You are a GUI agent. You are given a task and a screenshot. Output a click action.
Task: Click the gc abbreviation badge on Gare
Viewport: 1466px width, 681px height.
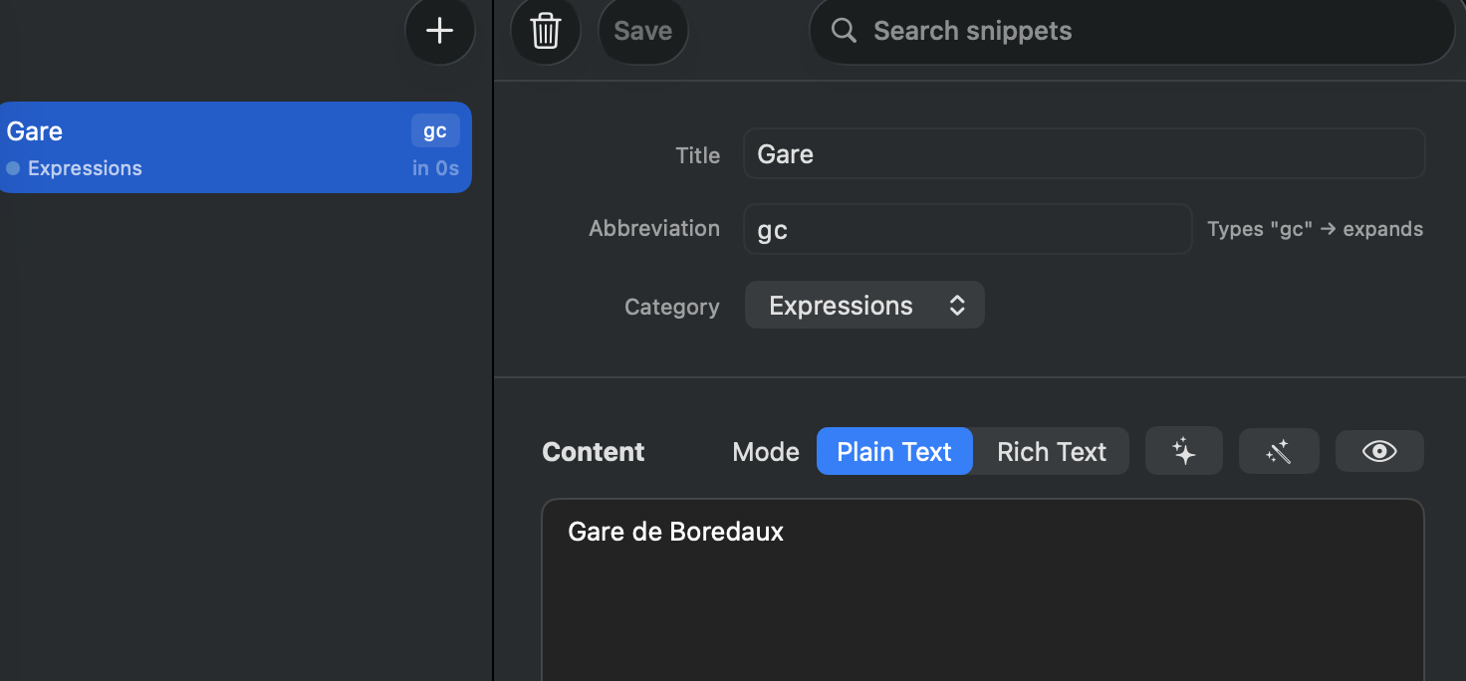[435, 131]
